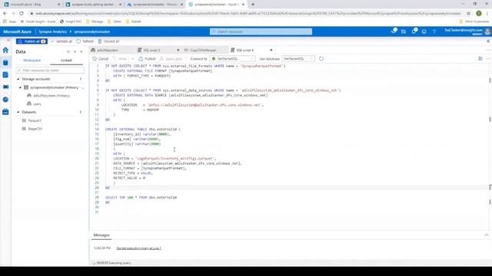The width and height of the screenshot is (492, 276).
Task: Expand the left navigation rail chevron
Action: [x=8, y=41]
